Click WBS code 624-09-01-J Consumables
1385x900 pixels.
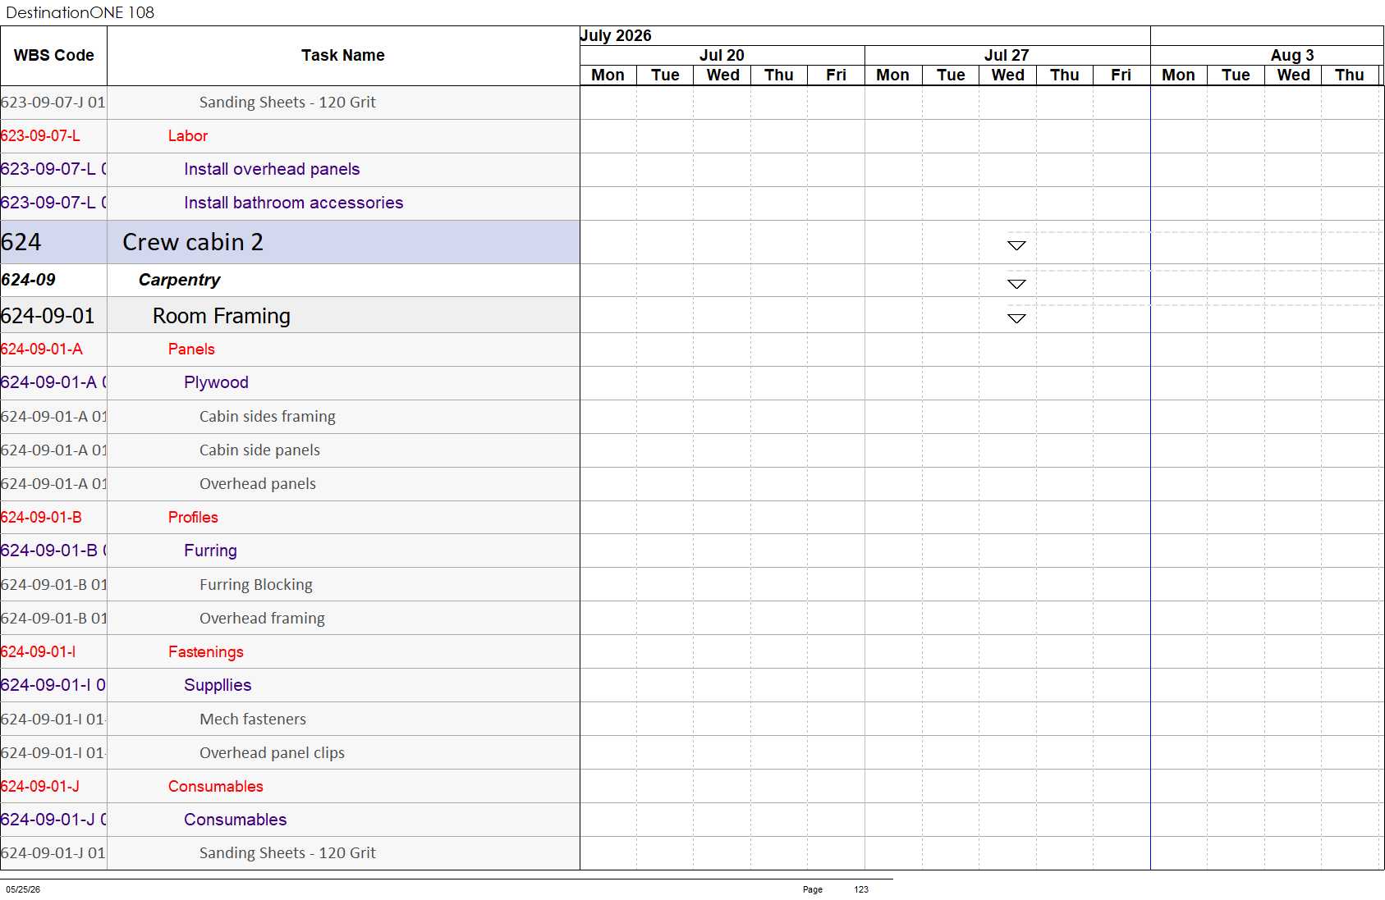[x=39, y=786]
